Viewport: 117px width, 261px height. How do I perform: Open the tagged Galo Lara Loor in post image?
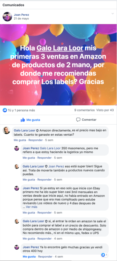point(60,48)
